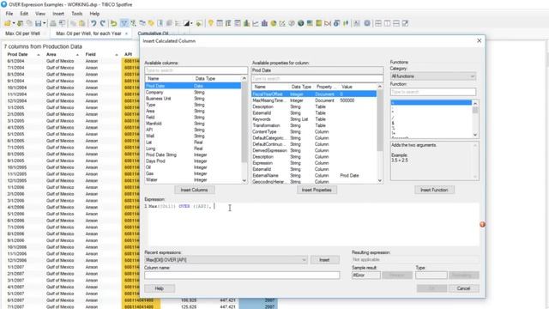Expand the arrow next to Open icon
This screenshot has width=549, height=309.
tap(14, 23)
